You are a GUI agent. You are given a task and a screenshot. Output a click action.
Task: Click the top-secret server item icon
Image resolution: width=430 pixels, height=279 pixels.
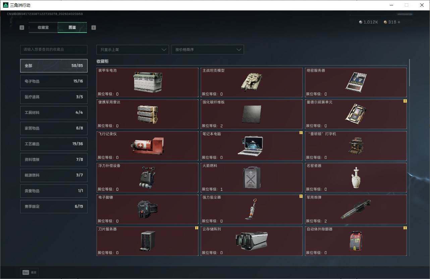click(356, 82)
